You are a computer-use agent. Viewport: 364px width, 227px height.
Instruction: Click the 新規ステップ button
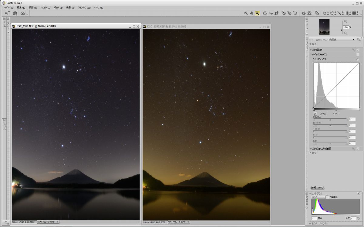[x=318, y=188]
